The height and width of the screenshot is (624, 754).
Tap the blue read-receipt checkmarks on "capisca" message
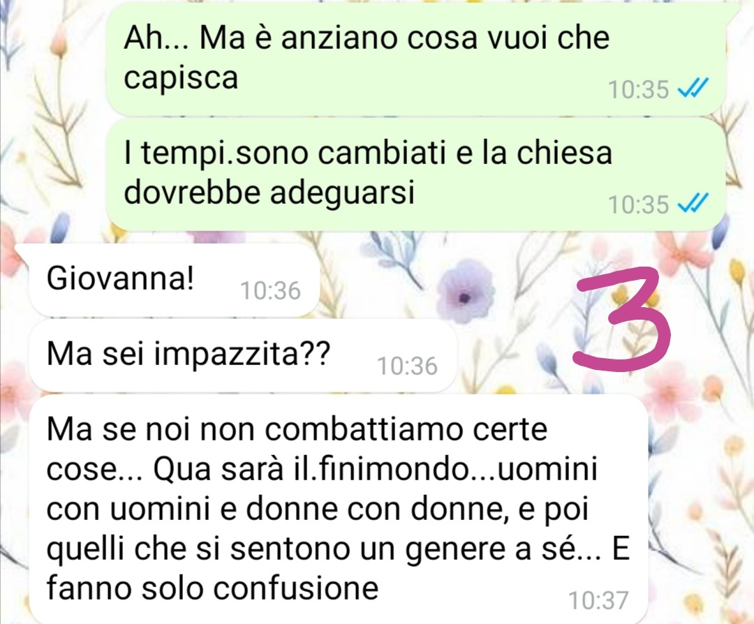[x=693, y=89]
